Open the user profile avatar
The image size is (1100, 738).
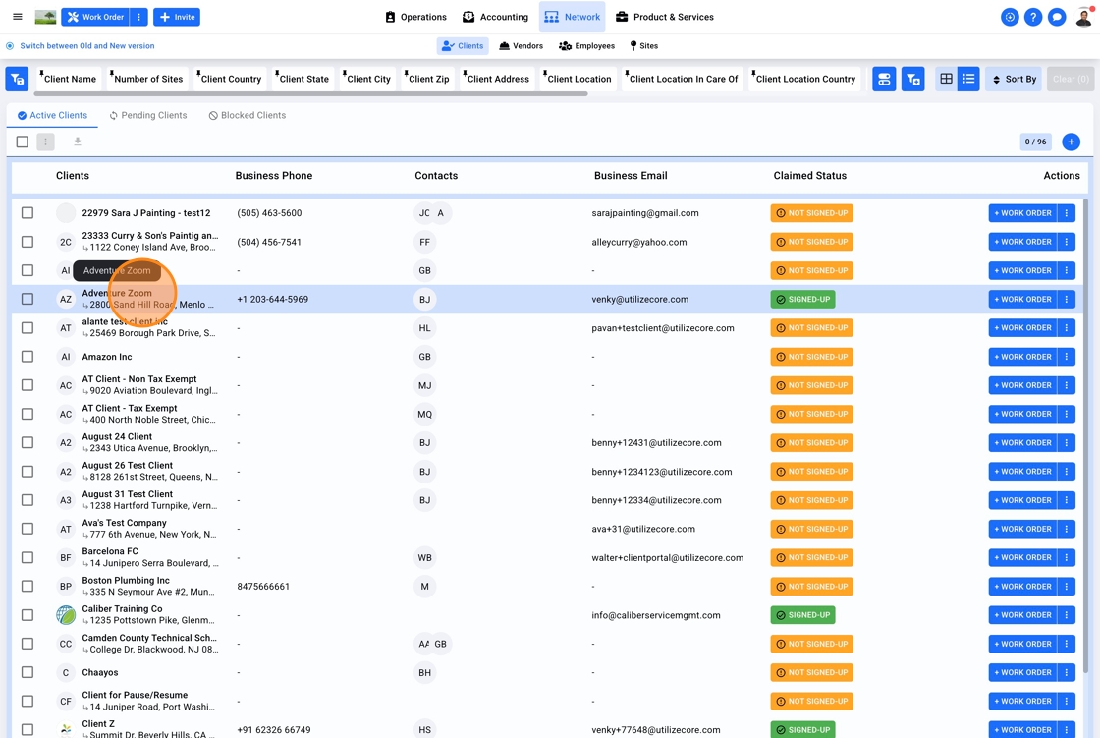tap(1084, 17)
